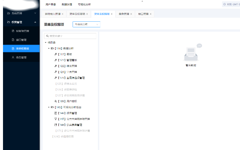The height and width of the screenshot is (150, 240).
Task: Open 数据治理 in top navigation
Action: (x=67, y=4)
